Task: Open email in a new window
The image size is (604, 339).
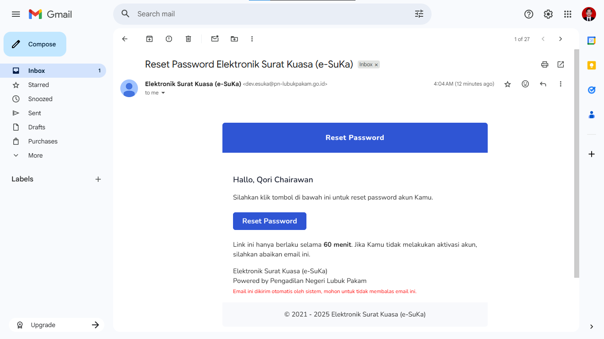Action: (x=561, y=64)
